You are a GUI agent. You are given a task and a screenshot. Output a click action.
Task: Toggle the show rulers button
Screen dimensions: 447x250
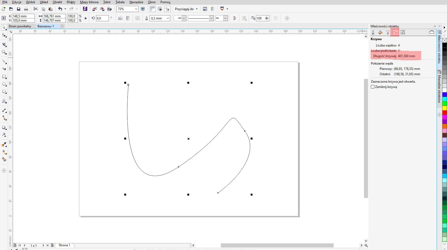pyautogui.click(x=152, y=9)
